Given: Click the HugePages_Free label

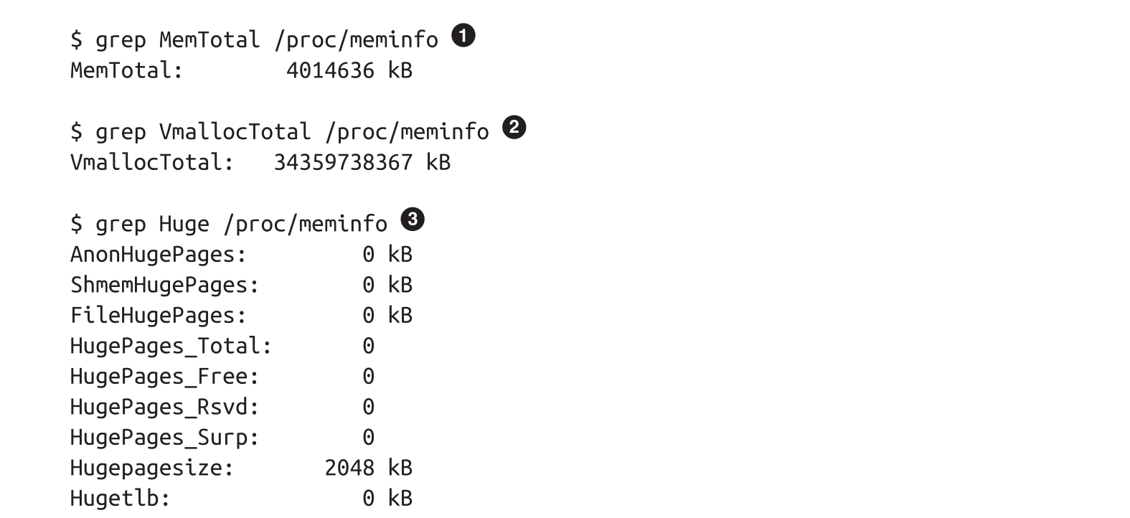Looking at the screenshot, I should coord(164,377).
